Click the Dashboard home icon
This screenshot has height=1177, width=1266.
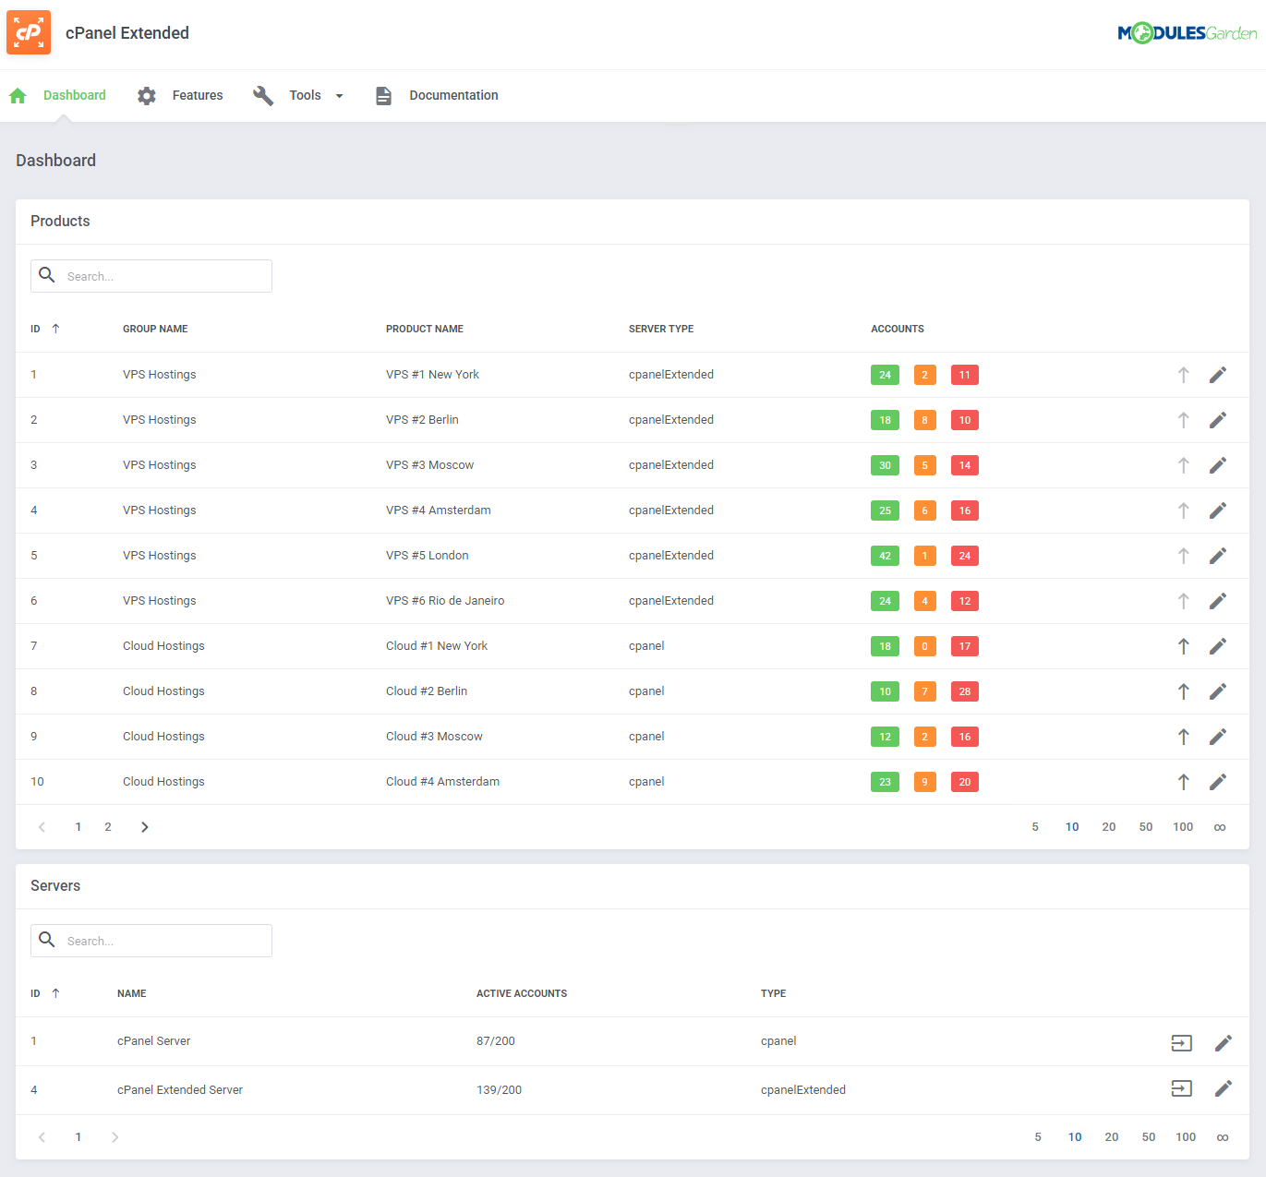pyautogui.click(x=18, y=96)
